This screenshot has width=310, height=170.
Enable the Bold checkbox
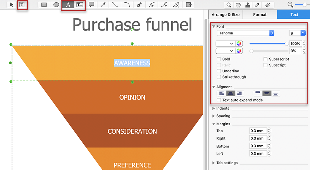219,59
